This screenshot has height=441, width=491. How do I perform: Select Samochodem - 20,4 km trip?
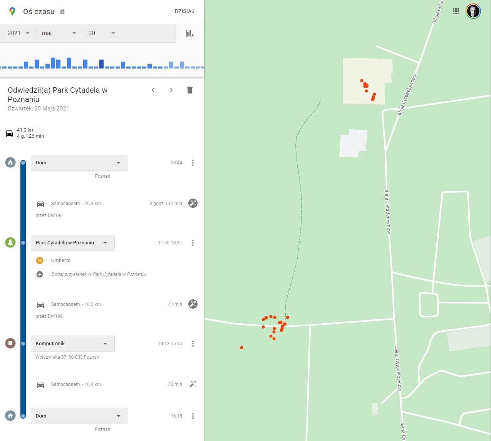[76, 204]
